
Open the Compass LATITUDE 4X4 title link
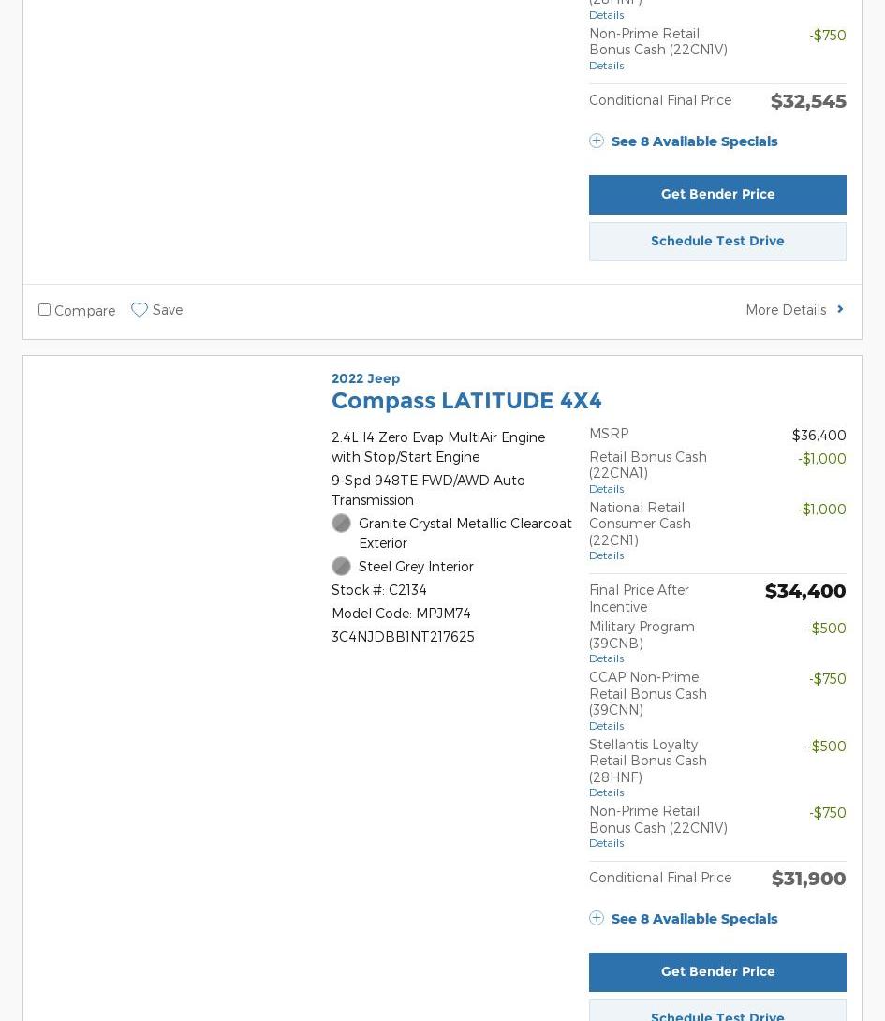click(466, 401)
